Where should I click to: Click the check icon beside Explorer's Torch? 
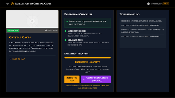pyautogui.click(x=65, y=31)
